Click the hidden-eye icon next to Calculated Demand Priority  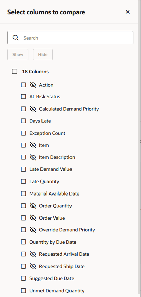(33, 109)
